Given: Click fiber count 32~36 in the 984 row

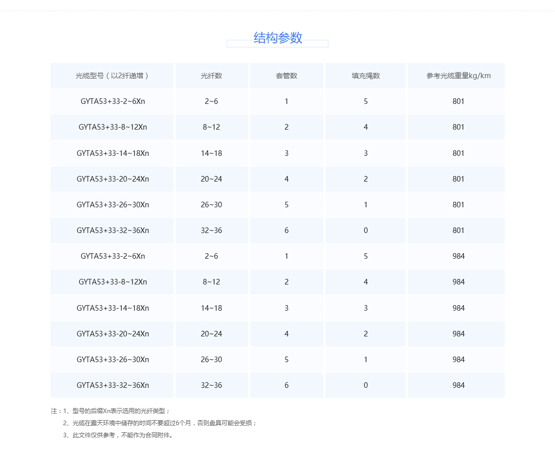Looking at the screenshot, I should [211, 385].
